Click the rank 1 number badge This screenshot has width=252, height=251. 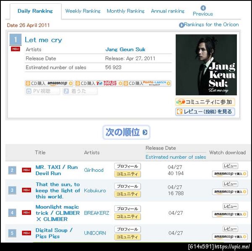pos(16,40)
